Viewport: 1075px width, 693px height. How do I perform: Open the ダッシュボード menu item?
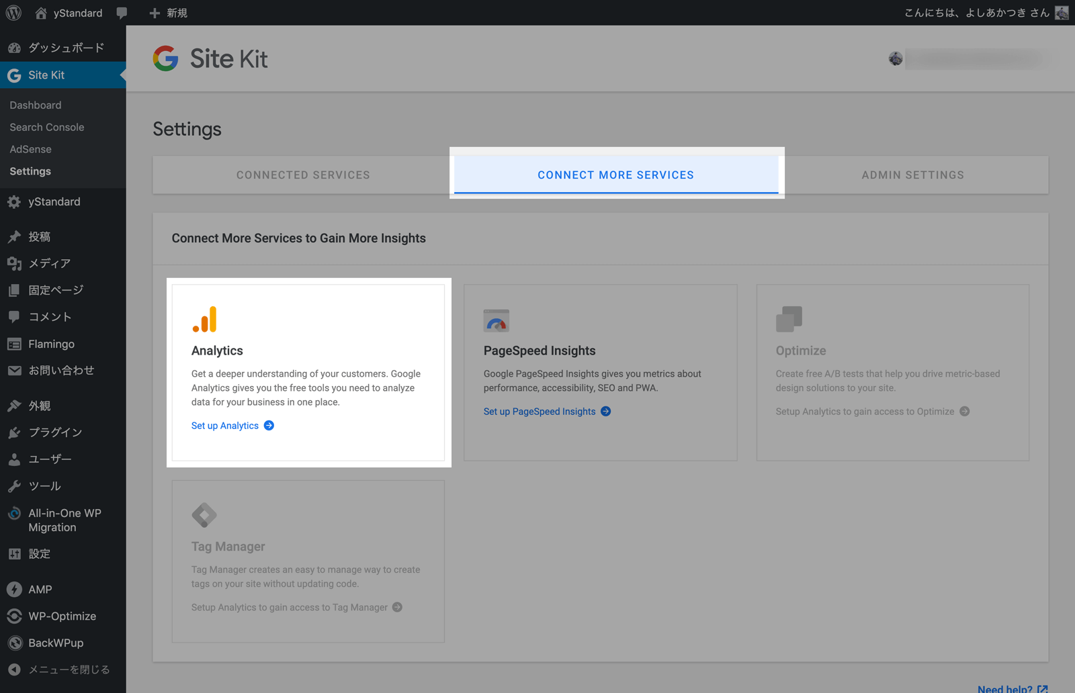[x=62, y=48]
